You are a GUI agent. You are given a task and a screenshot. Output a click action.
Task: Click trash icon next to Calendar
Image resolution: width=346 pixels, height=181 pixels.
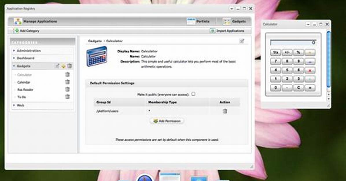click(x=67, y=82)
